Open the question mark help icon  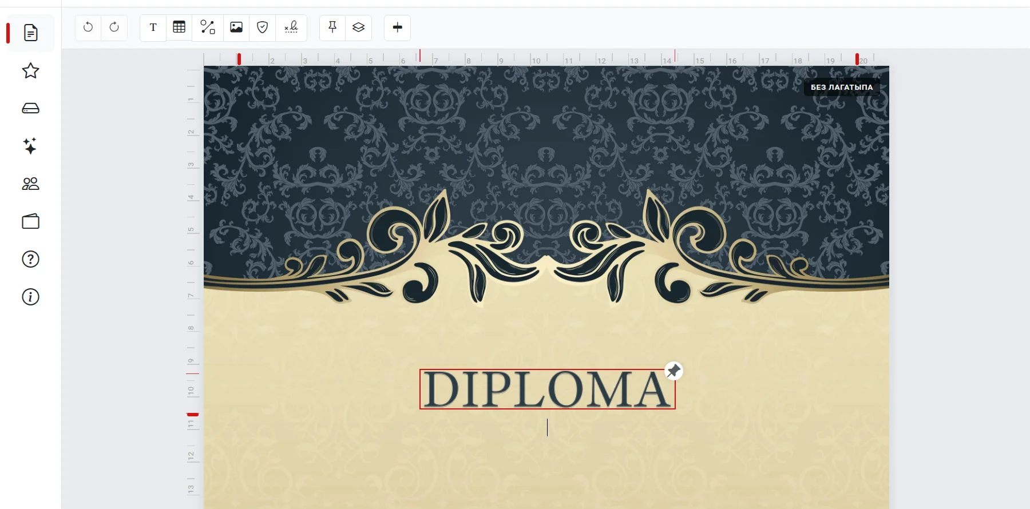click(30, 259)
